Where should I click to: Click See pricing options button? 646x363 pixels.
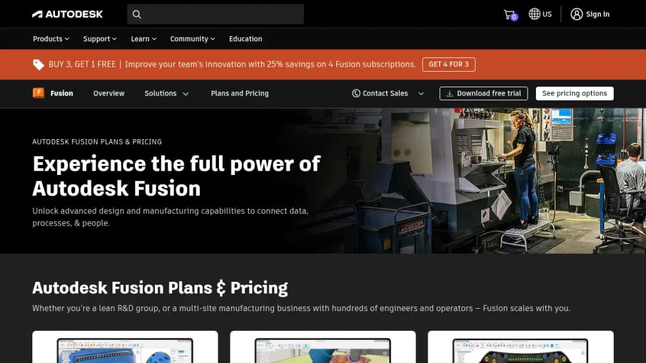tap(575, 93)
